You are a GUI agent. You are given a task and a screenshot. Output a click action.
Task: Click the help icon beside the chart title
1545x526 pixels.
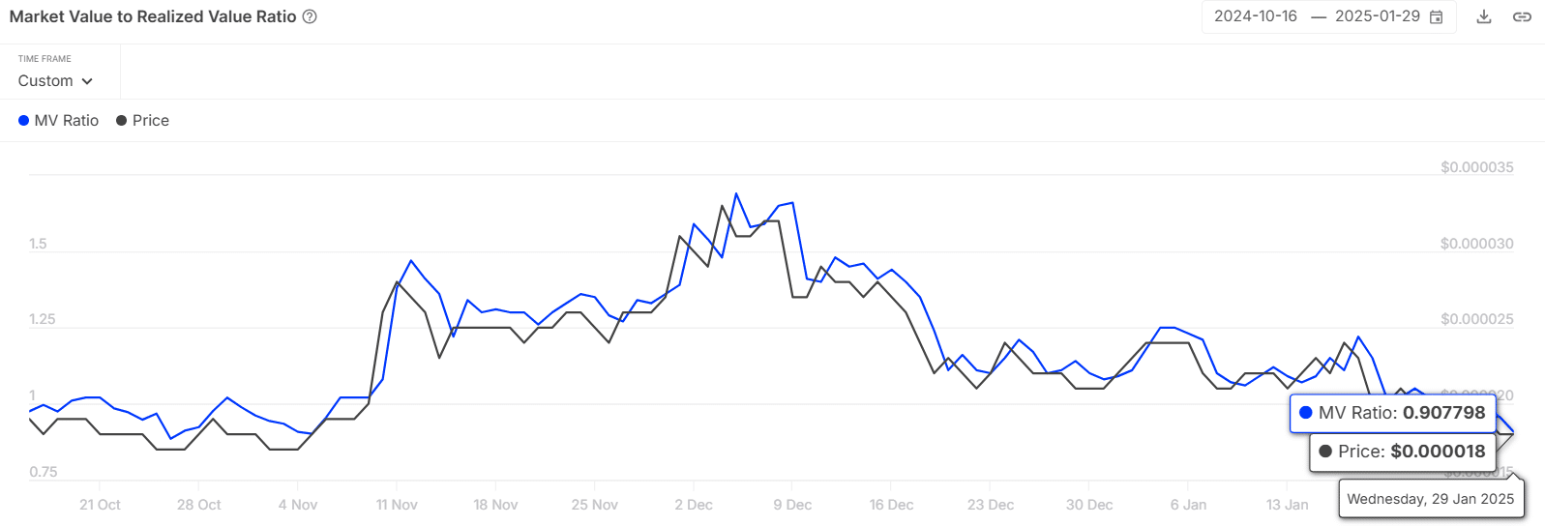click(310, 16)
